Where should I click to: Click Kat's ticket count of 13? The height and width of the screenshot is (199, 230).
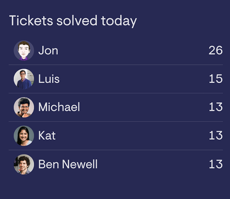[215, 135]
